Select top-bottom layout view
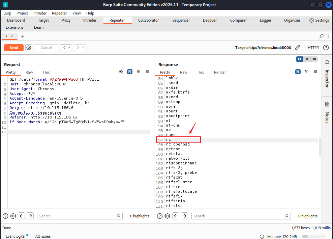333x239 pixels. pyautogui.click(x=307, y=59)
